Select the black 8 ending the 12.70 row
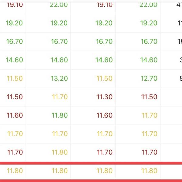Screen dimensions: 182x182 [x=181, y=78]
